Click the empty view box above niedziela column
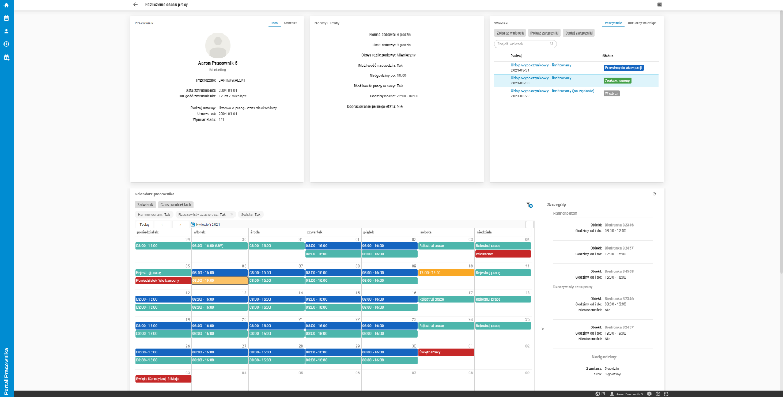This screenshot has height=397, width=783. pyautogui.click(x=529, y=224)
